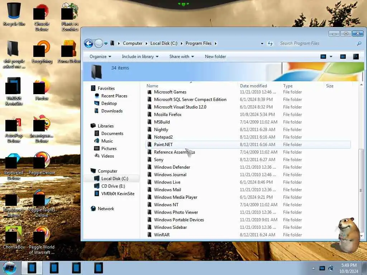The width and height of the screenshot is (367, 275).
Task: Open Downloads in navigation pane
Action: (x=112, y=111)
